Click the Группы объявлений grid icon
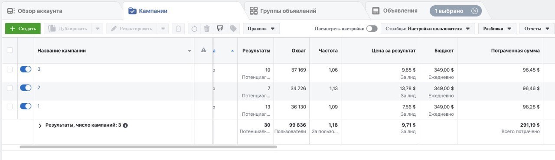 point(254,11)
